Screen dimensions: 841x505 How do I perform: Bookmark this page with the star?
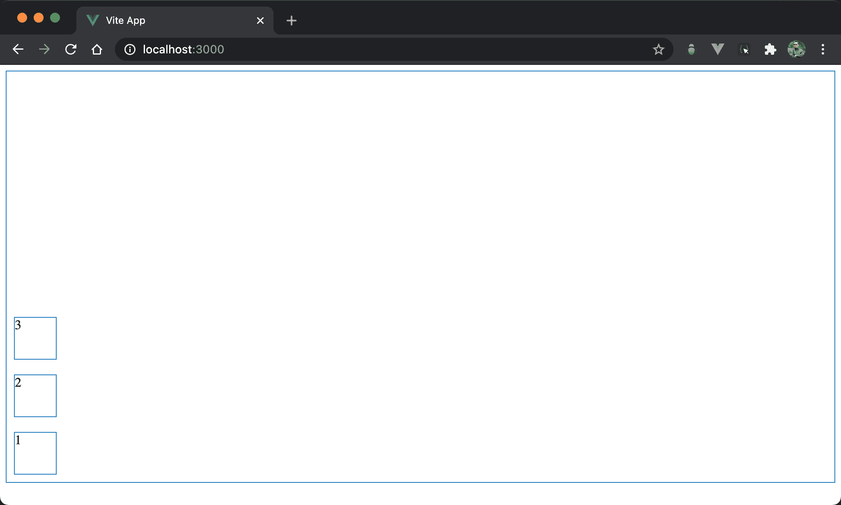658,49
